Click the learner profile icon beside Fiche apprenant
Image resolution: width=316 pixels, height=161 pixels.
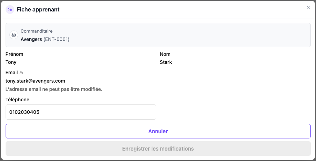coord(10,9)
